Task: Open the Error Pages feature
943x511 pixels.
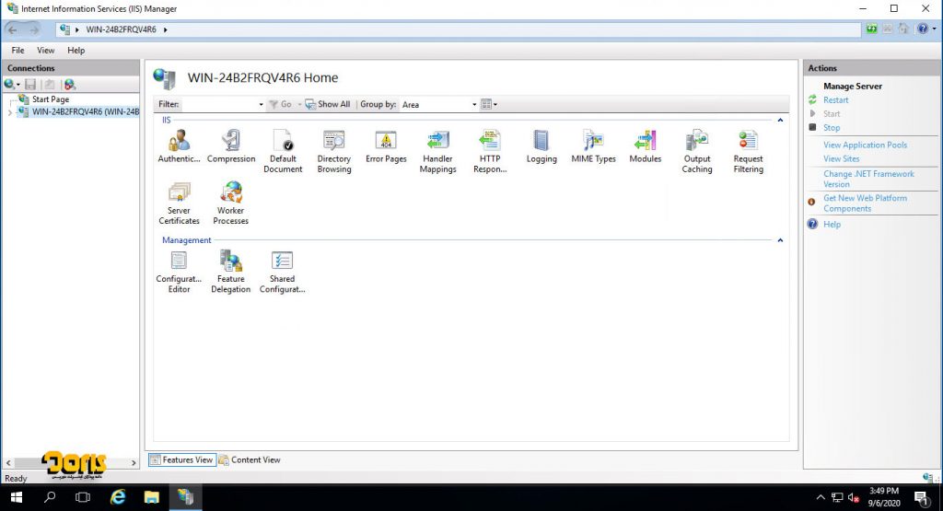Action: click(386, 146)
